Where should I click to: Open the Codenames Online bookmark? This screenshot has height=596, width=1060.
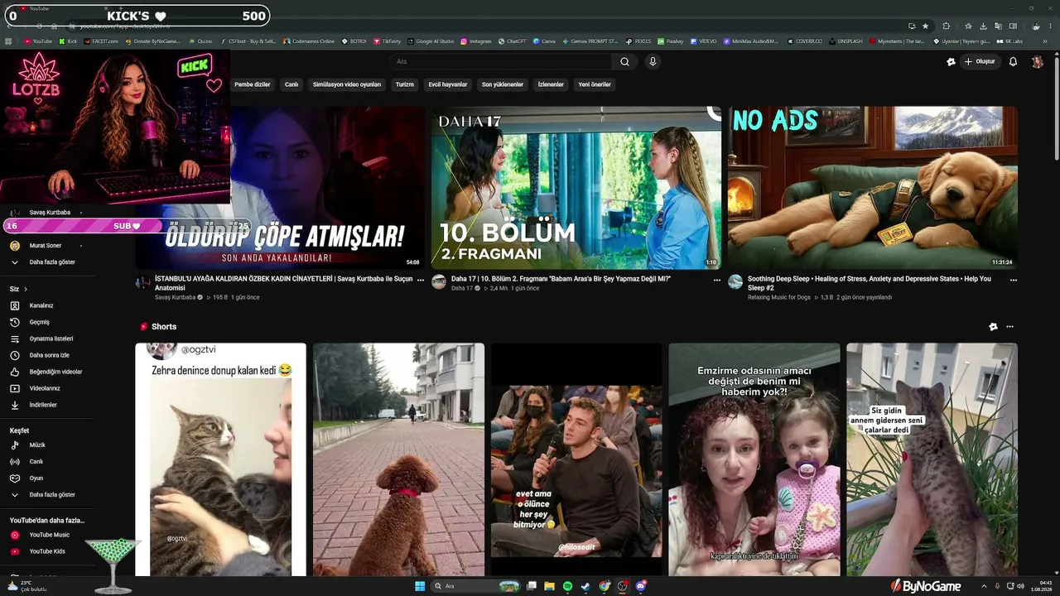point(308,41)
